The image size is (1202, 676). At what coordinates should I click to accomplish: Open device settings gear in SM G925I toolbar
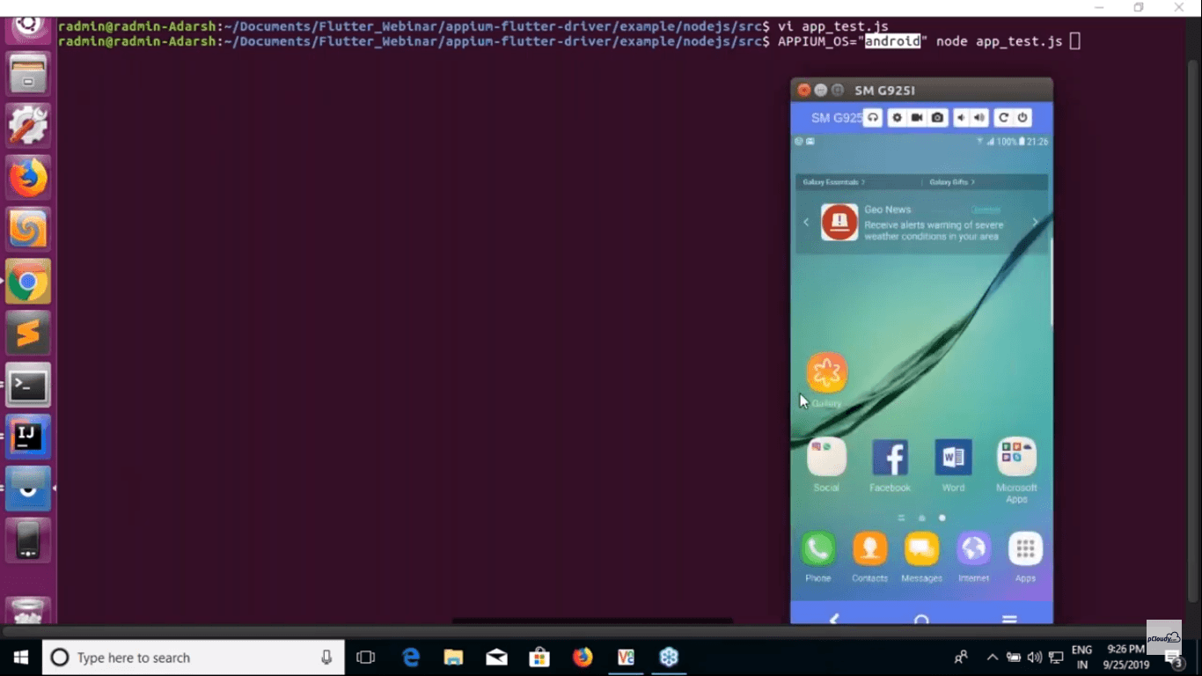pyautogui.click(x=897, y=118)
